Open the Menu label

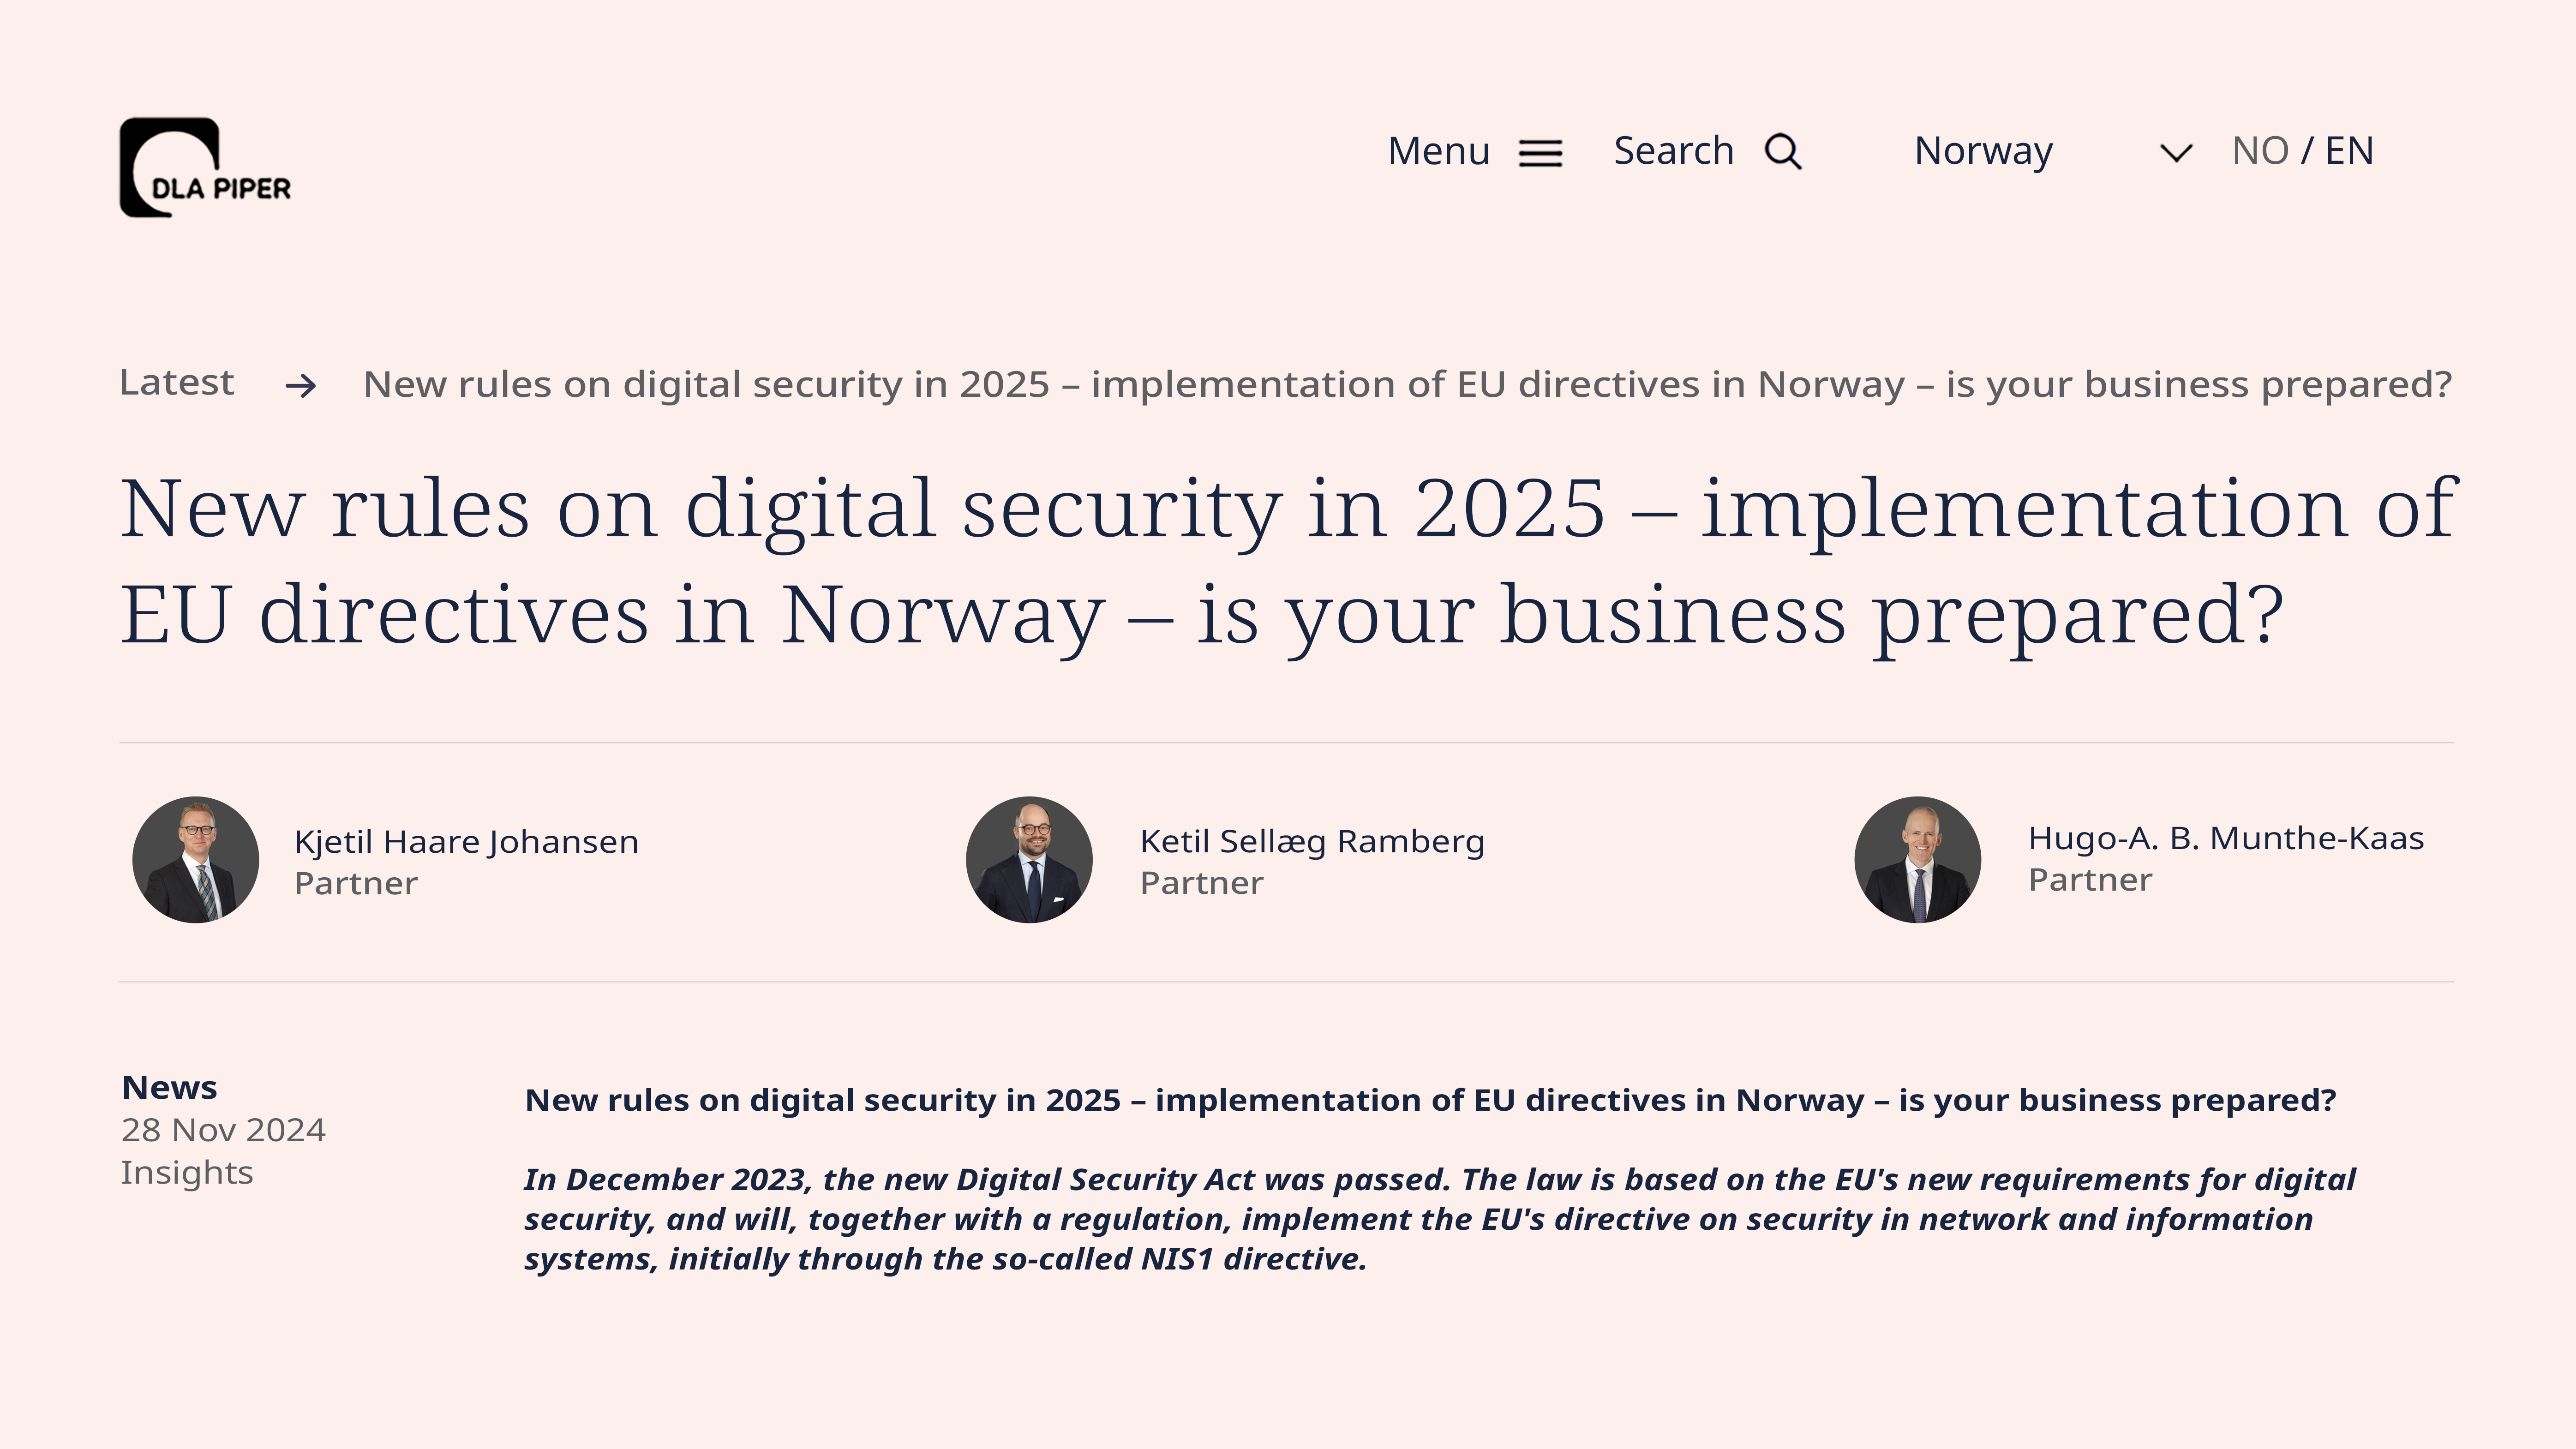pos(1438,152)
